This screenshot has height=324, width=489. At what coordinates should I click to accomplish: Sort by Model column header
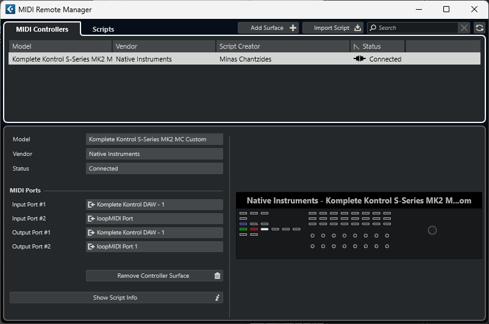[x=60, y=46]
